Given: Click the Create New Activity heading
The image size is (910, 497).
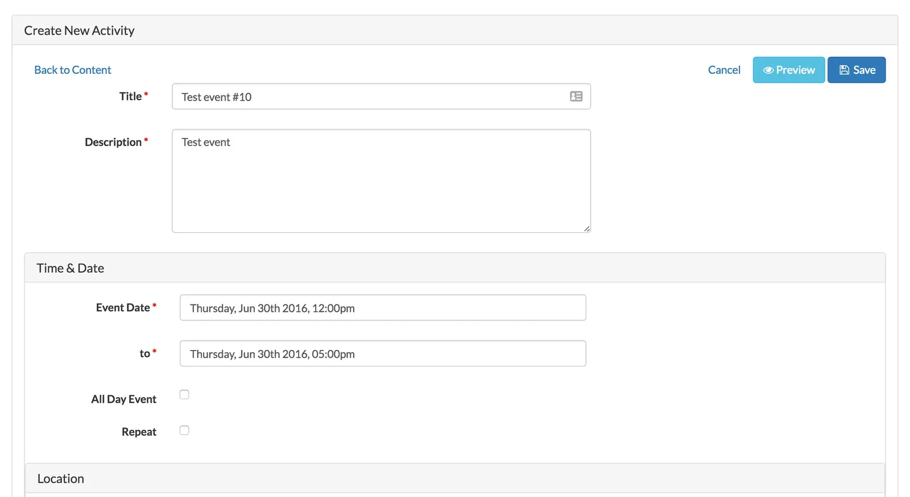Looking at the screenshot, I should [x=79, y=31].
